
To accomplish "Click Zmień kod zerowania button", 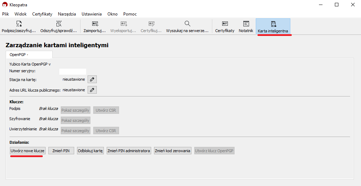I will click(173, 151).
